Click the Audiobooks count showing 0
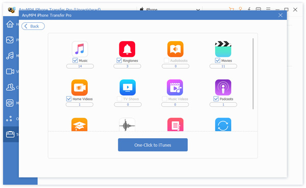 point(175,66)
